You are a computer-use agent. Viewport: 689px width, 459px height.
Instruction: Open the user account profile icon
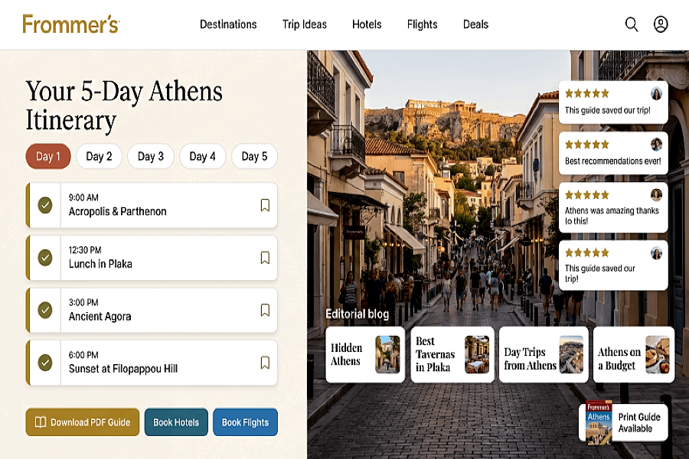point(661,24)
